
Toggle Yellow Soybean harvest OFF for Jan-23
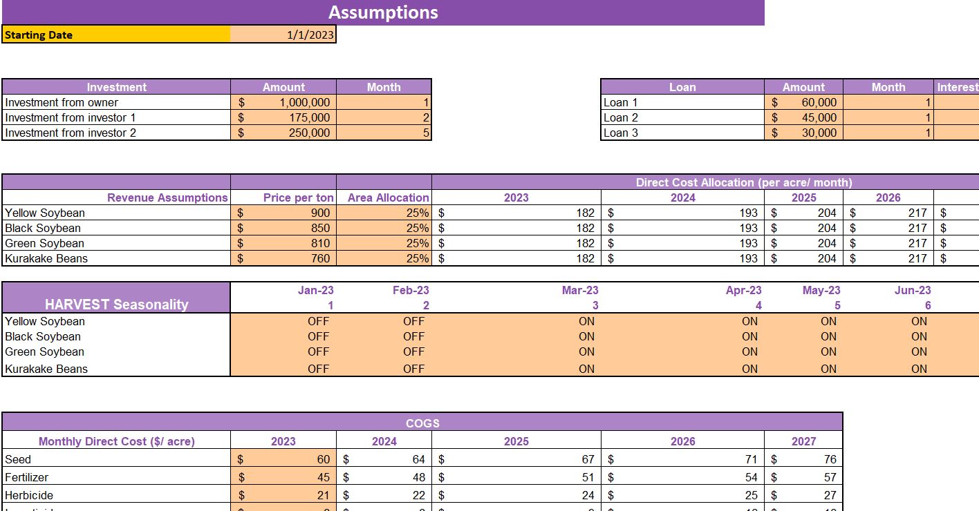[x=317, y=321]
